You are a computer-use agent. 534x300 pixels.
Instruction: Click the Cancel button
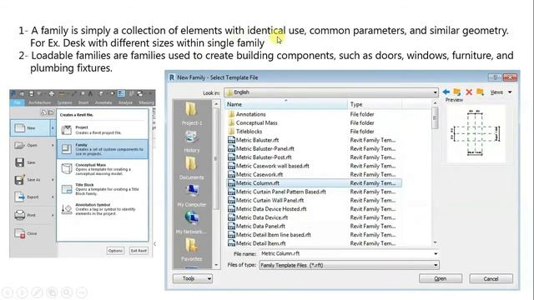tap(491, 278)
